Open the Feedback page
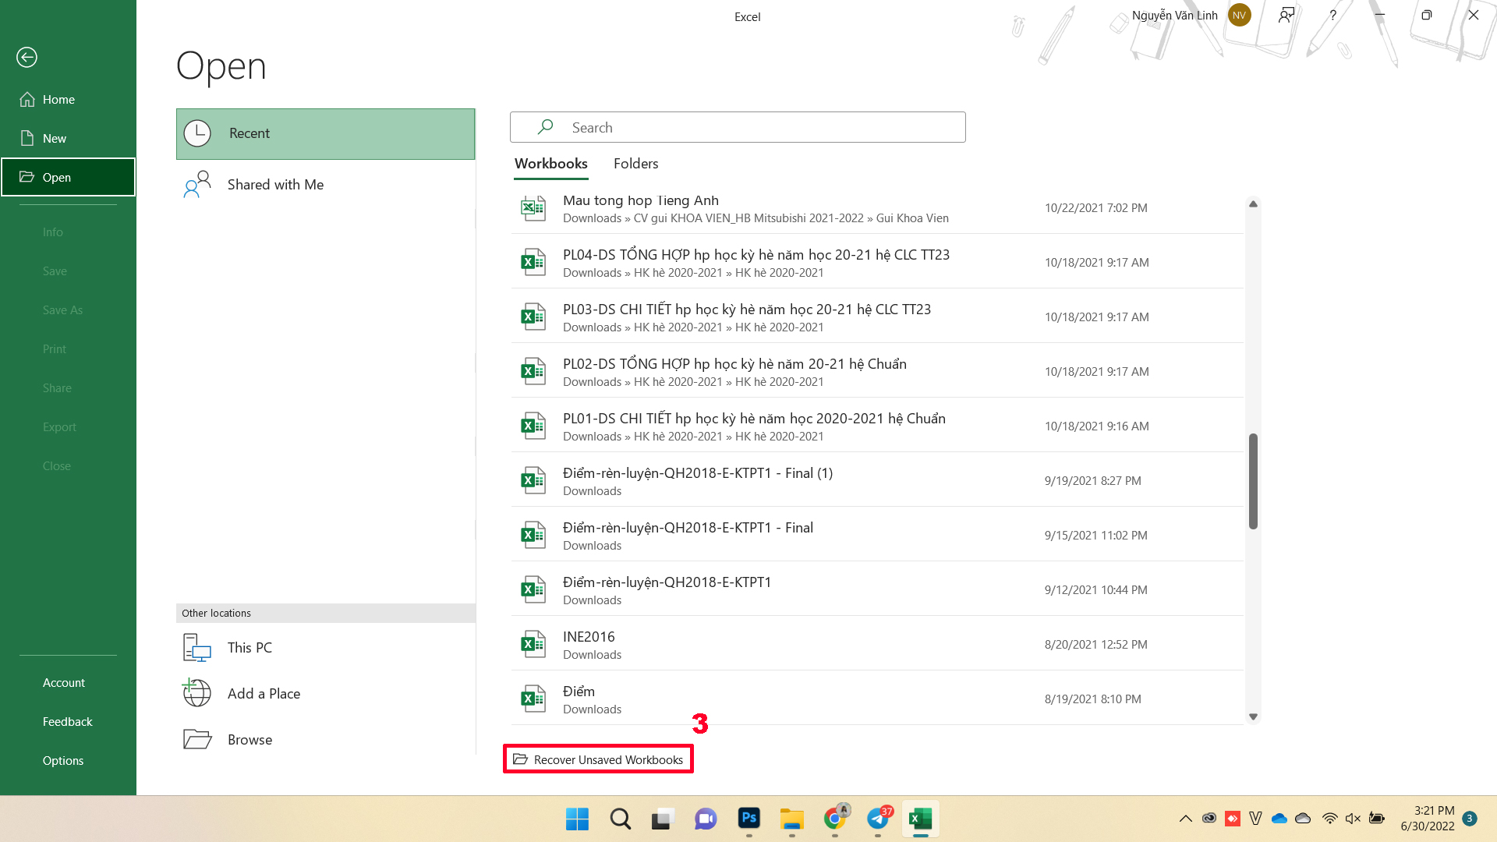The height and width of the screenshot is (842, 1497). click(68, 721)
